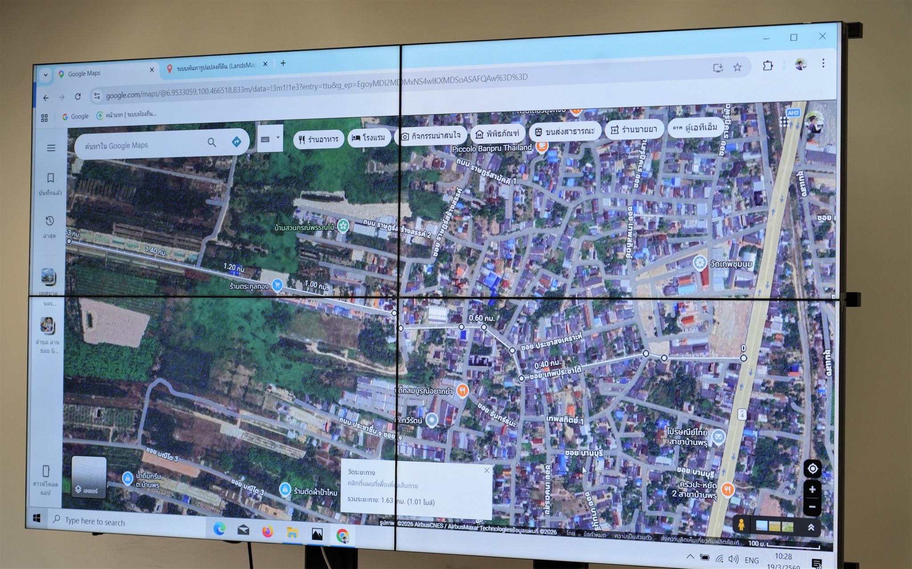Click the Google Maps hamburger menu icon
Image resolution: width=912 pixels, height=569 pixels.
tap(51, 148)
